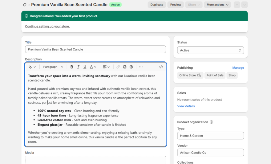The image size is (271, 164).
Task: Click the Preview button
Action: [x=176, y=5]
